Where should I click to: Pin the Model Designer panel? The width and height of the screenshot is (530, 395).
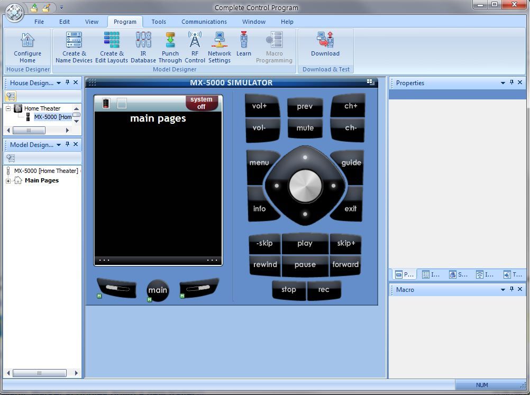pyautogui.click(x=67, y=144)
